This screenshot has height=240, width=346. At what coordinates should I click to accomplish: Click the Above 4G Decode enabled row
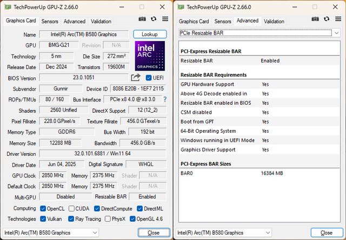259,94
